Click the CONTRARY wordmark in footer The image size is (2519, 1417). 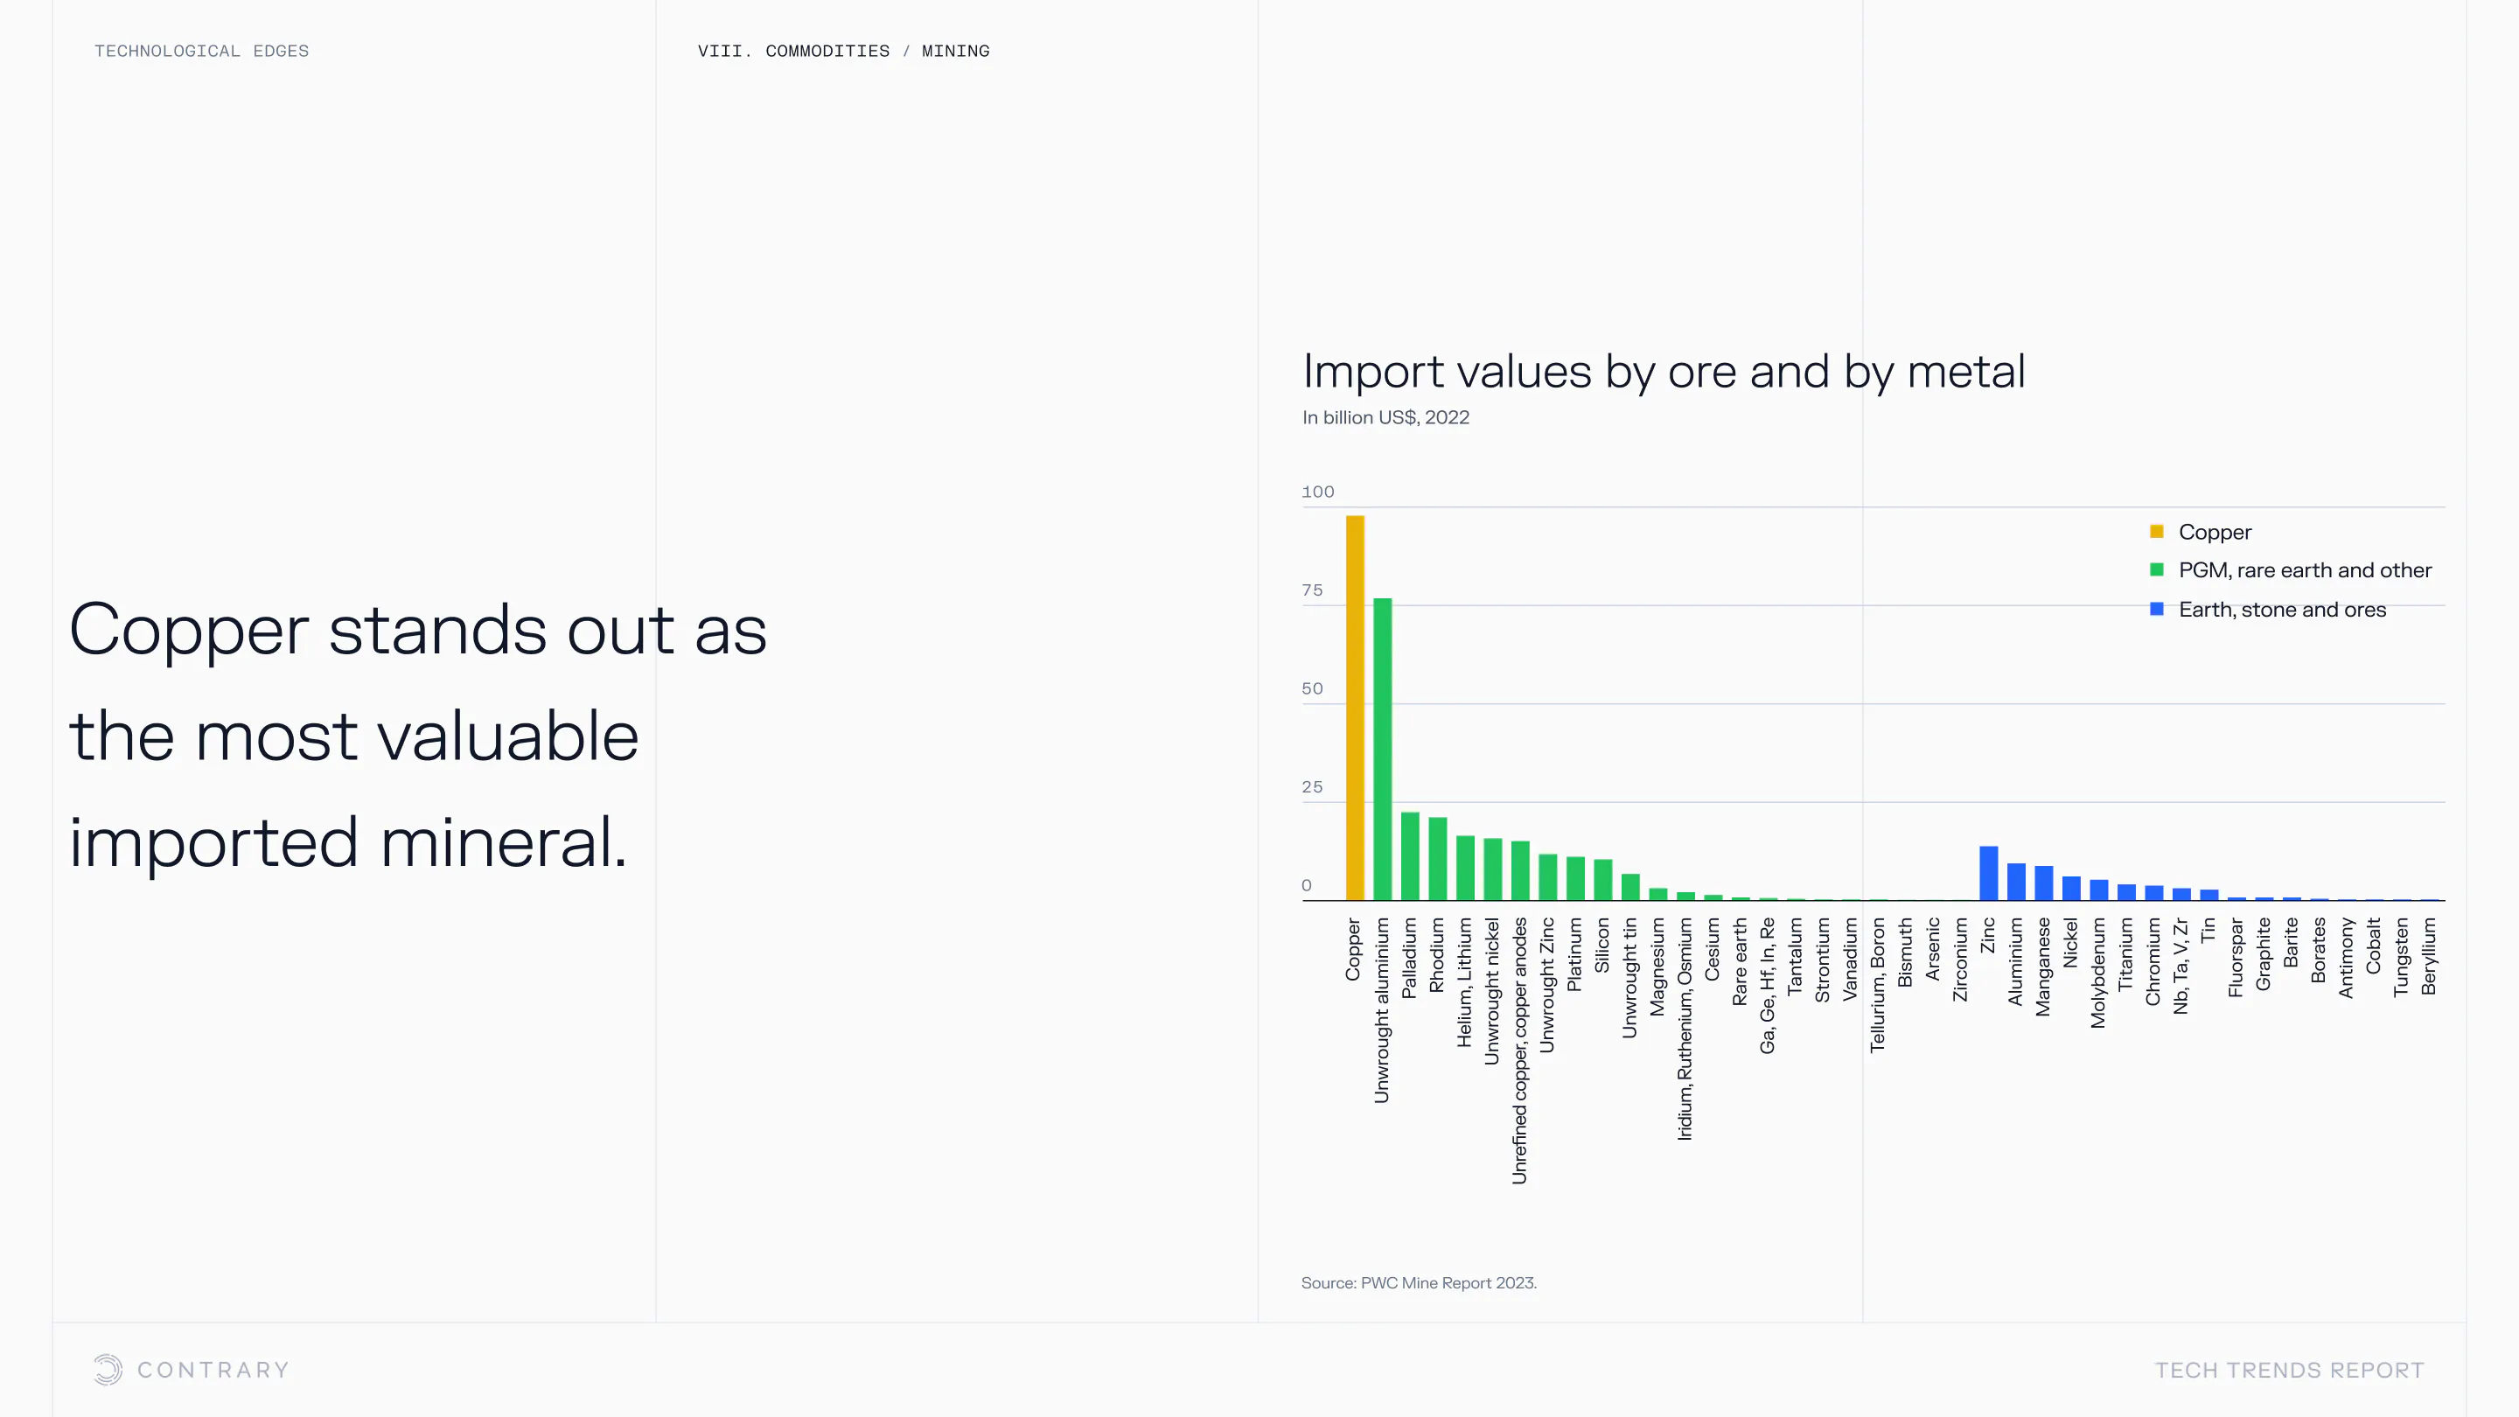(213, 1369)
